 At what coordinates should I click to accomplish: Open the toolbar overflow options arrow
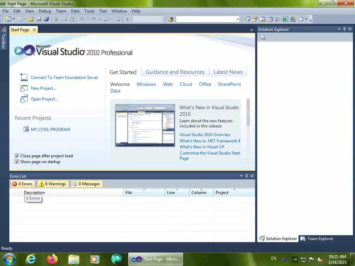coord(311,20)
